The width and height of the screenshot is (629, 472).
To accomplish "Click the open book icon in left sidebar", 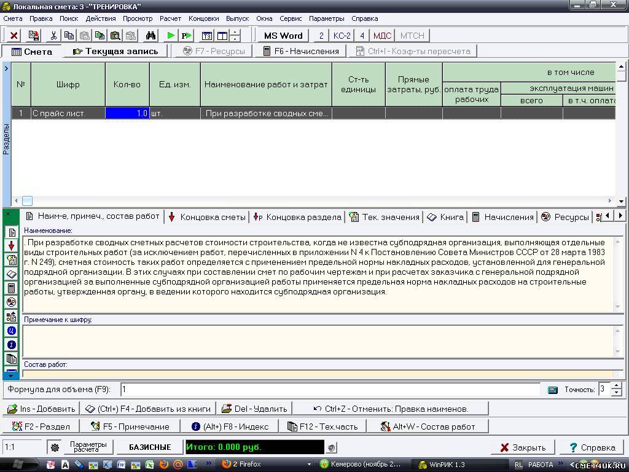I will pos(11,274).
